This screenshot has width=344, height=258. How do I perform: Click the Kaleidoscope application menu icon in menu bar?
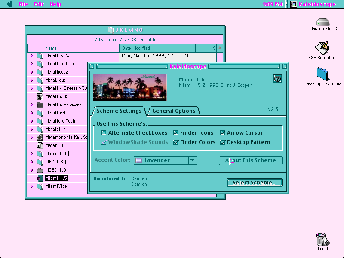294,4
